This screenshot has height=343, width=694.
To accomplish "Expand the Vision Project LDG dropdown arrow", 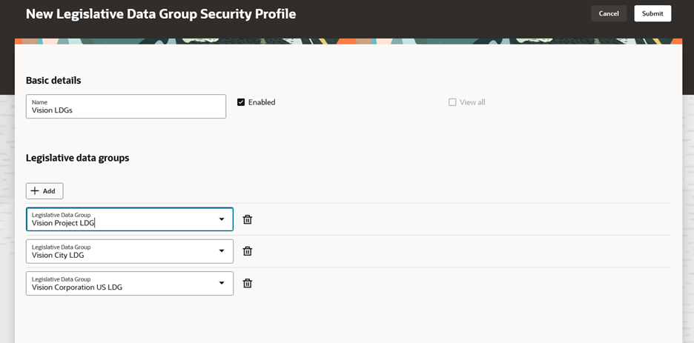I will point(221,219).
